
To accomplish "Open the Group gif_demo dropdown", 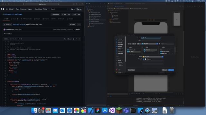I will (153, 57).
